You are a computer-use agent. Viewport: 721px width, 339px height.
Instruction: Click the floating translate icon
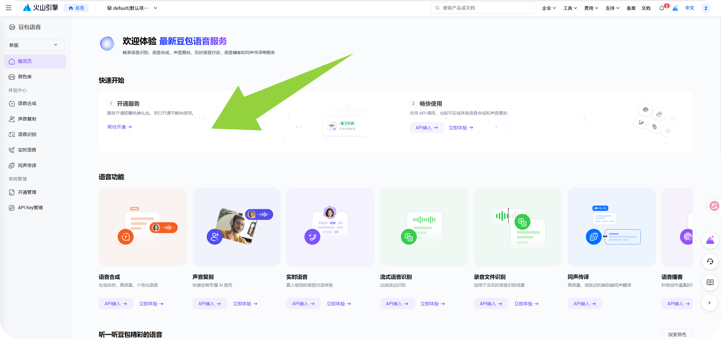(715, 206)
